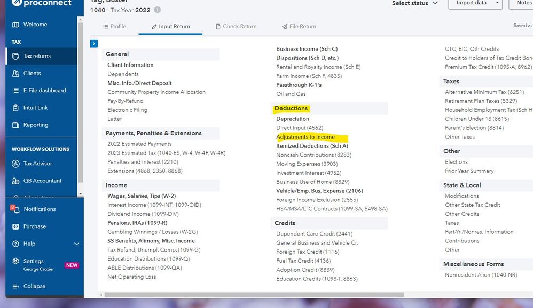Switch to the File Return tab
Image resolution: width=533 pixels, height=308 pixels.
(299, 26)
